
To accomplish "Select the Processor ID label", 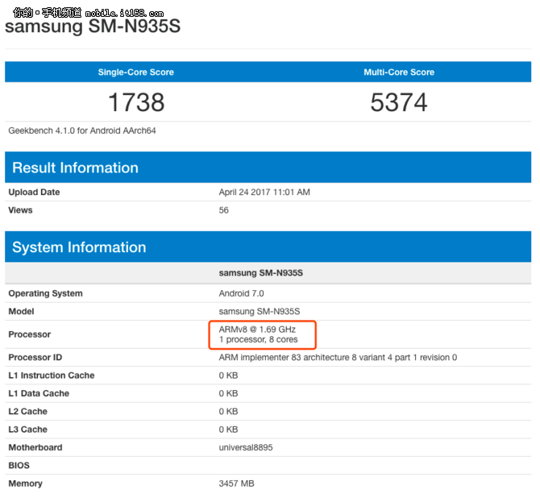I will click(x=35, y=358).
